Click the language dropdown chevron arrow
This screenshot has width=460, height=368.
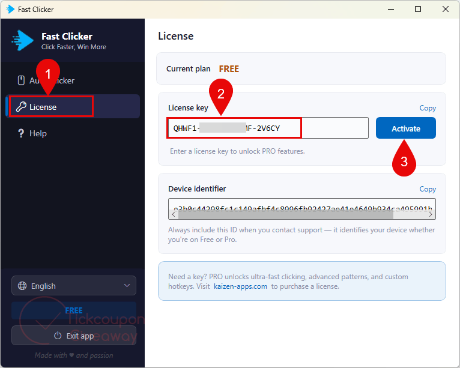[127, 286]
